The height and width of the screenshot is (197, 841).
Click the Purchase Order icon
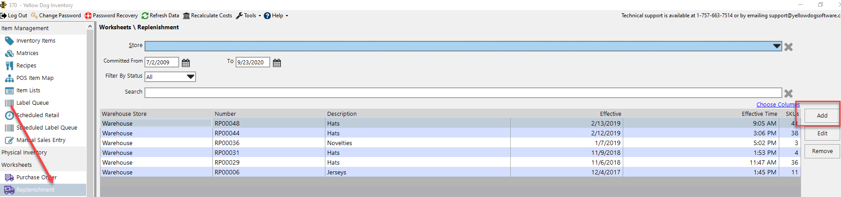tap(9, 177)
